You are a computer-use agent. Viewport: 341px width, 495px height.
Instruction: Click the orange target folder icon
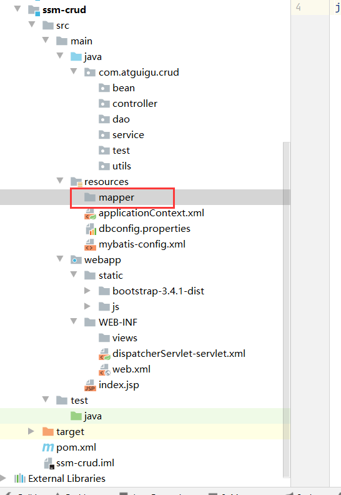click(48, 431)
